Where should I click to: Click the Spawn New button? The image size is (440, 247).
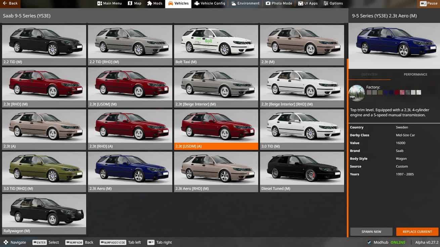pos(371,232)
